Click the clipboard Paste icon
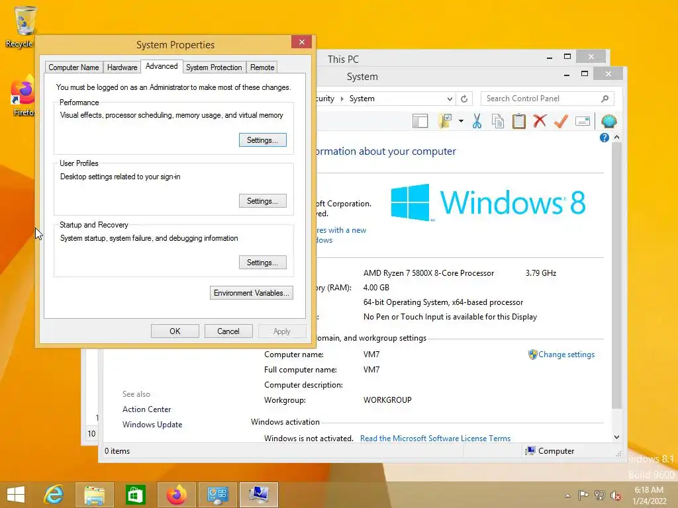This screenshot has height=508, width=678. [519, 122]
